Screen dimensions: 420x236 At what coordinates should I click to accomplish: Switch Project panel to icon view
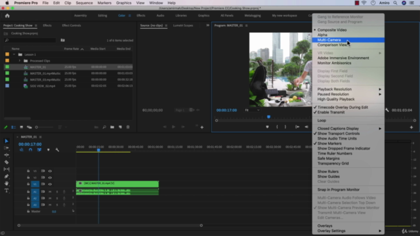22,127
